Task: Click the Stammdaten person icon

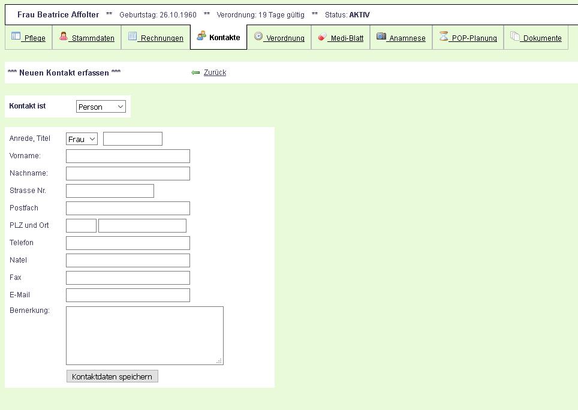Action: [64, 37]
